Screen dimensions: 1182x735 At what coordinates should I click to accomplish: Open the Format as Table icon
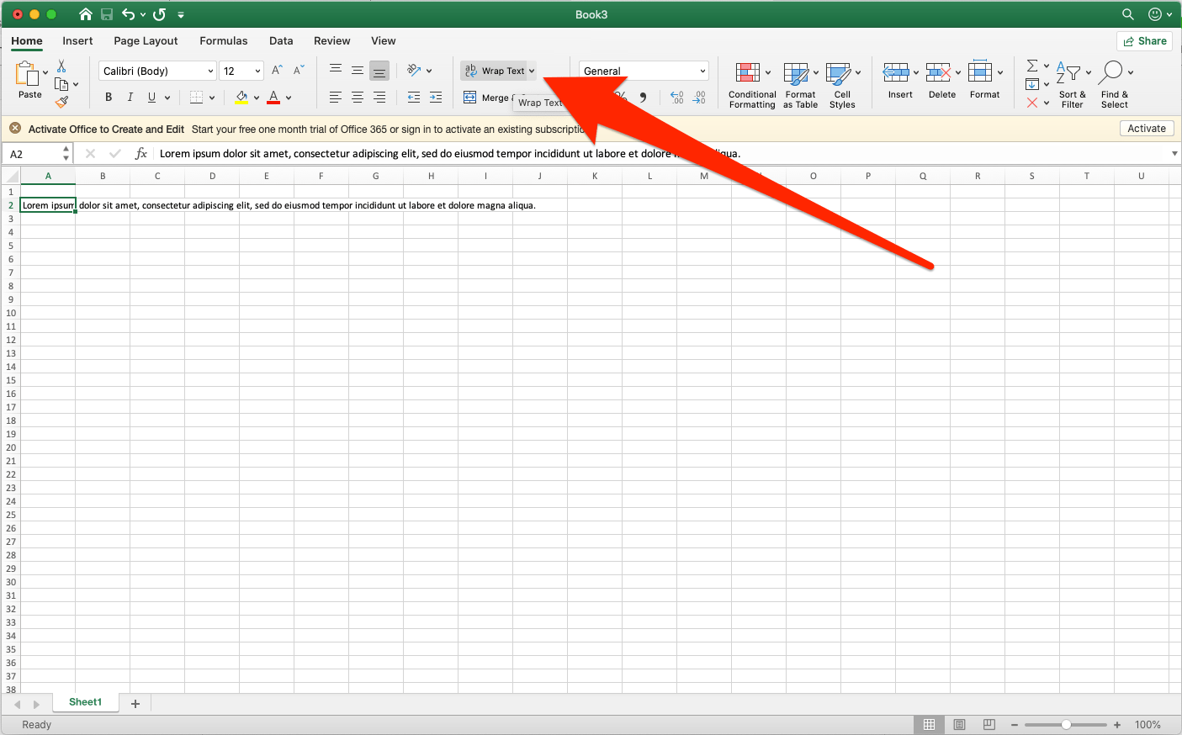[x=796, y=73]
